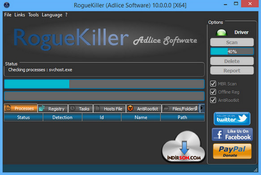The height and width of the screenshot is (175, 261).
Task: Click the RogueKiller app icon in title bar
Action: click(x=7, y=5)
